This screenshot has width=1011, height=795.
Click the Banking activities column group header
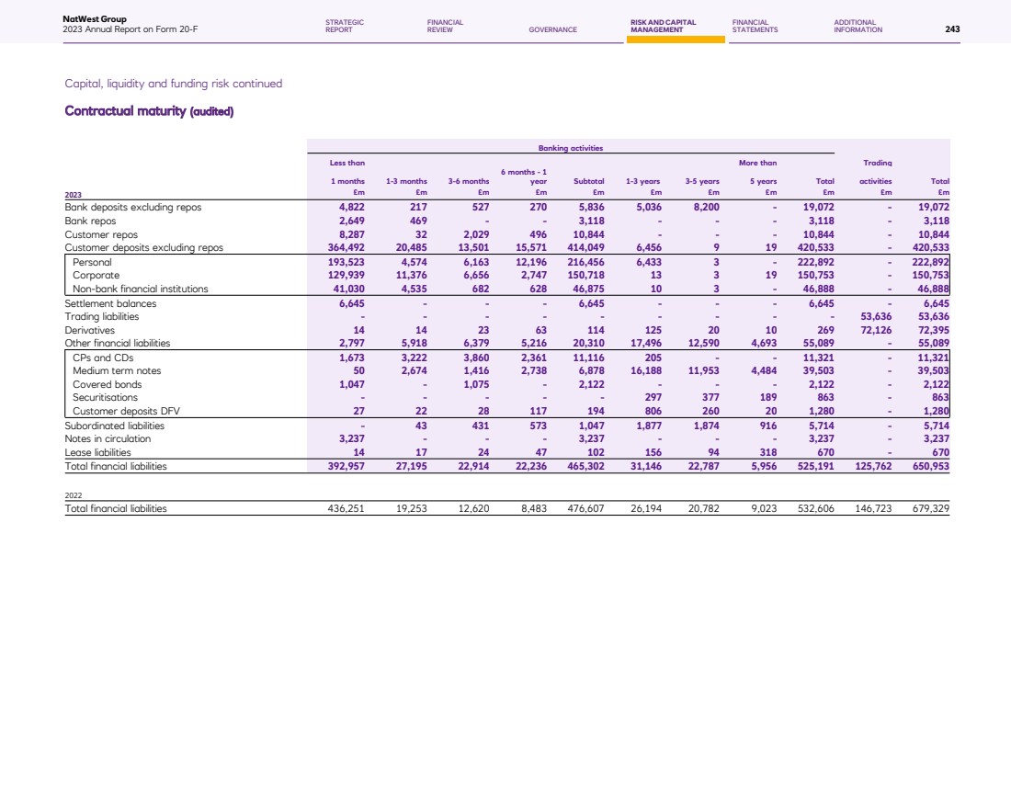[570, 147]
